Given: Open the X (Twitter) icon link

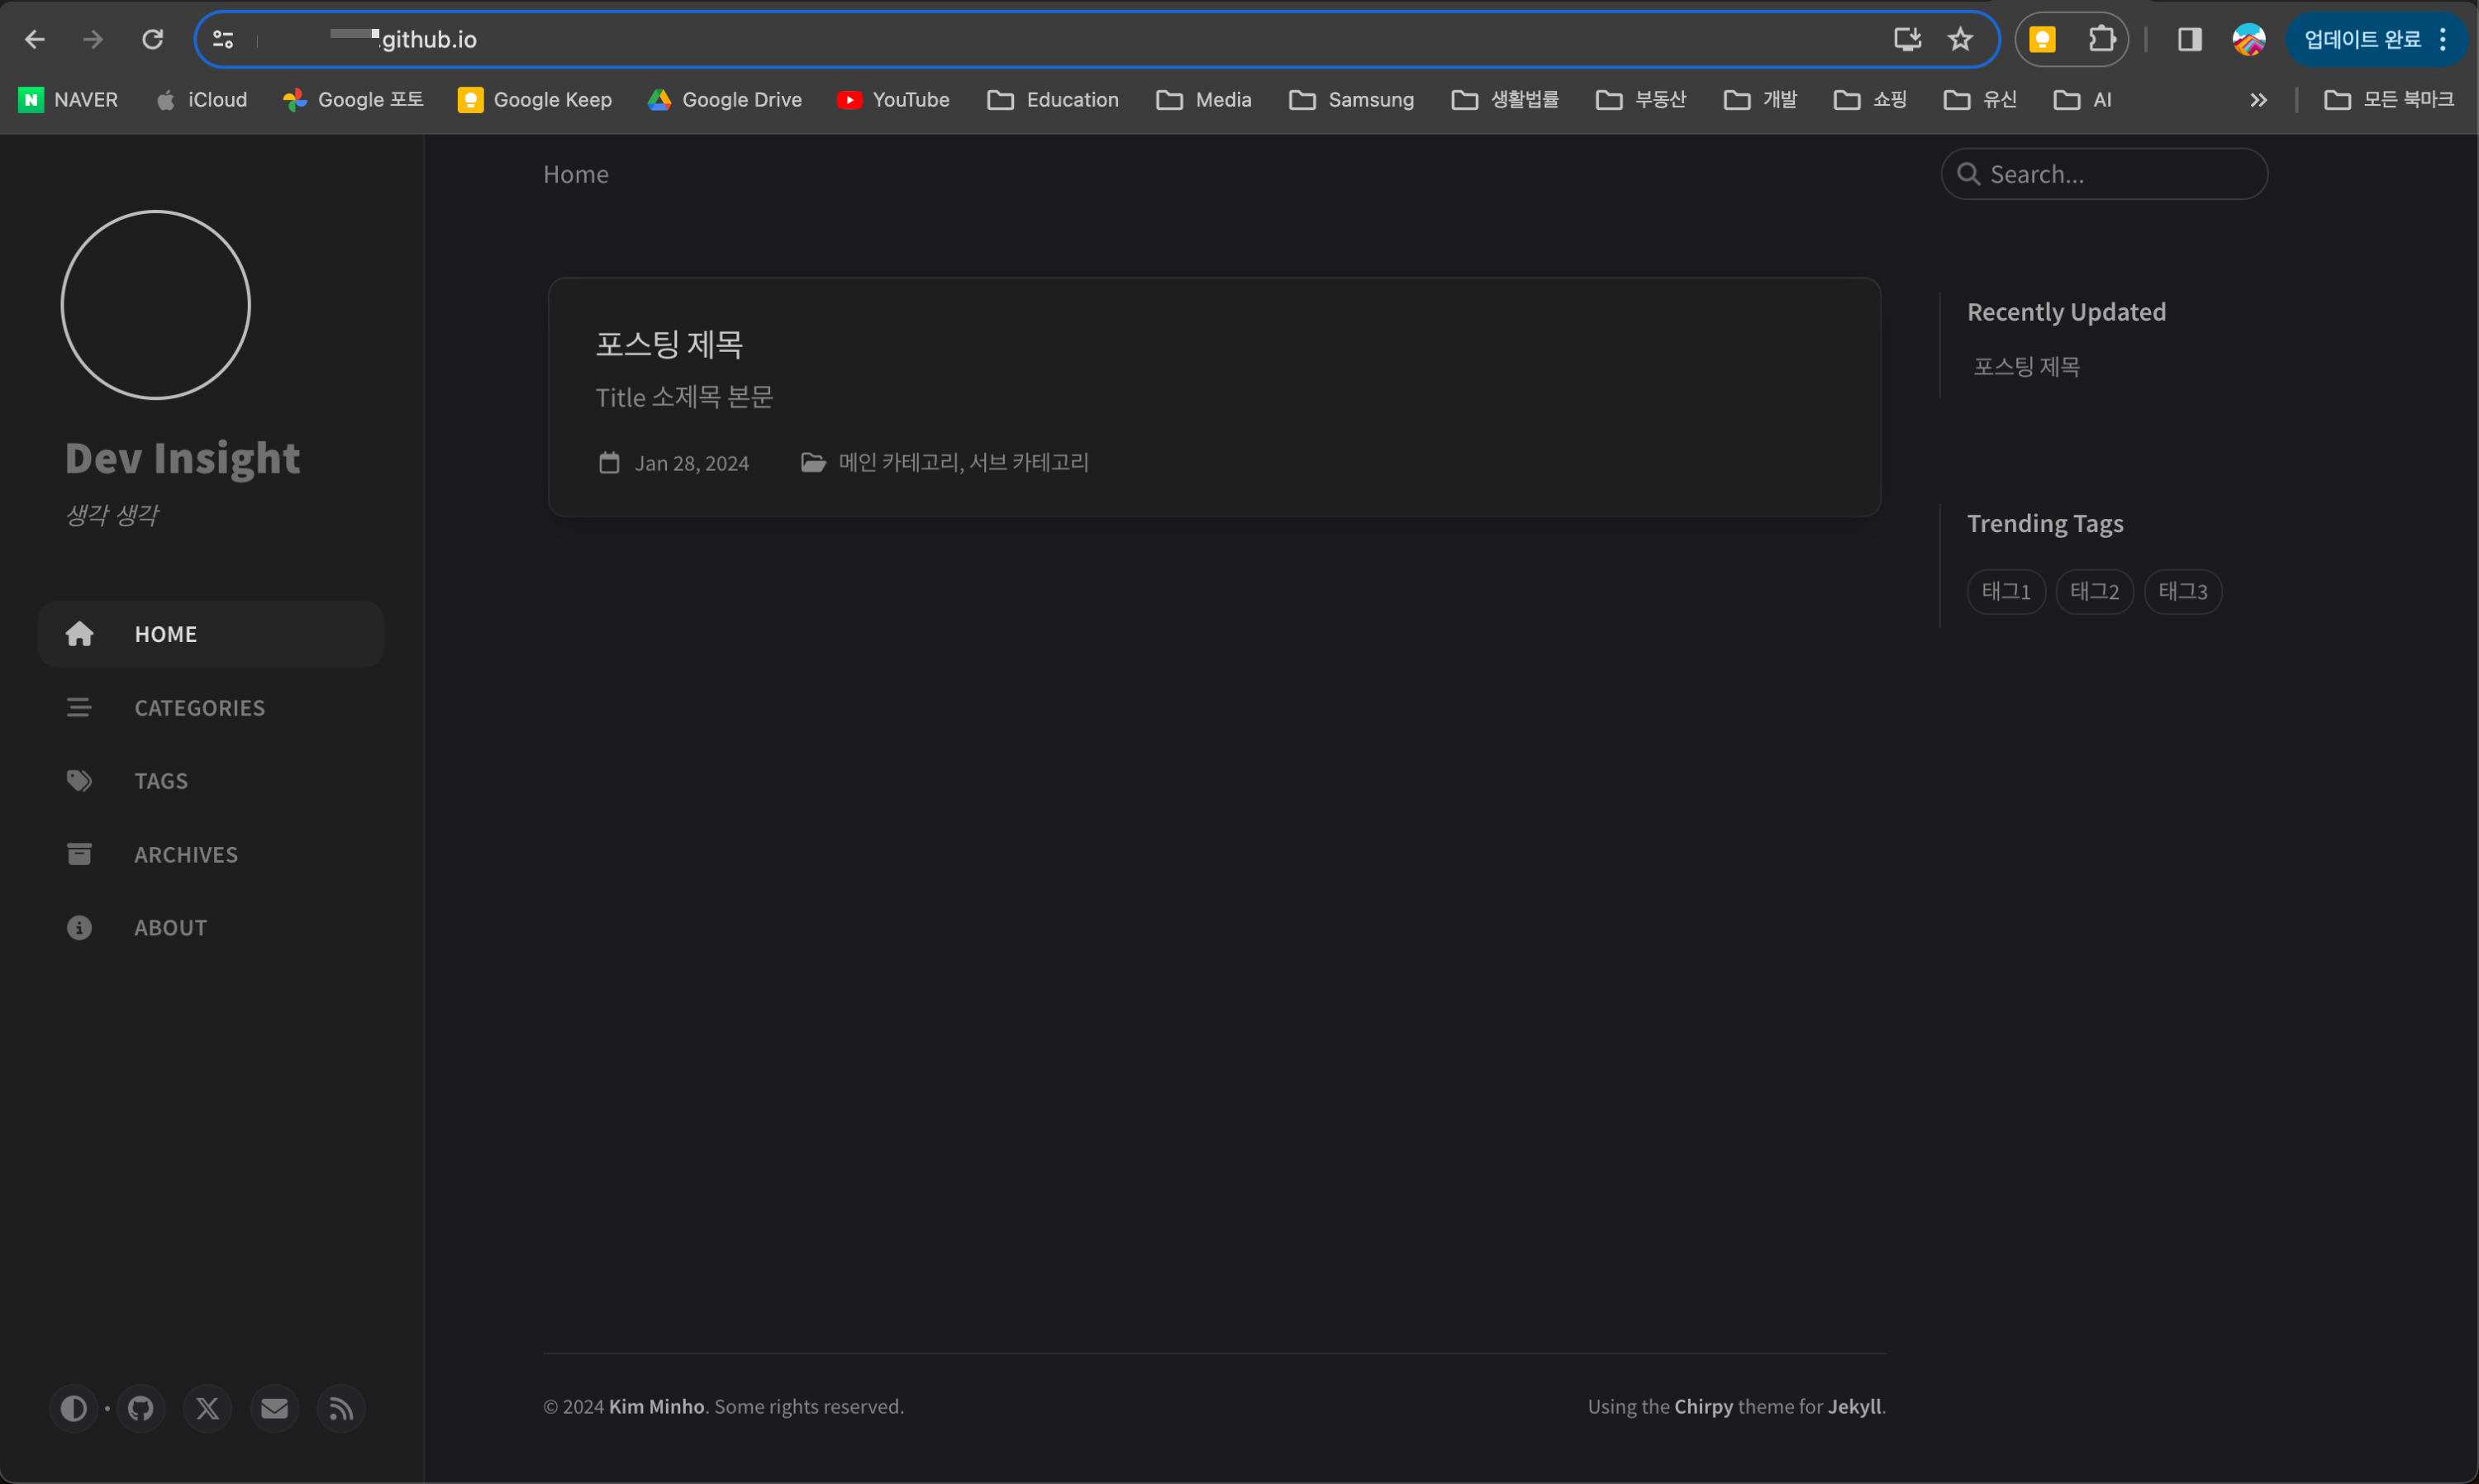Looking at the screenshot, I should 208,1409.
